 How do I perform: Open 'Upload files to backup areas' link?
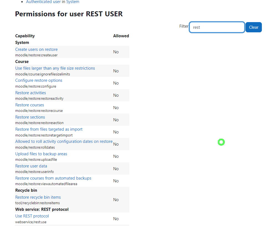point(41,154)
